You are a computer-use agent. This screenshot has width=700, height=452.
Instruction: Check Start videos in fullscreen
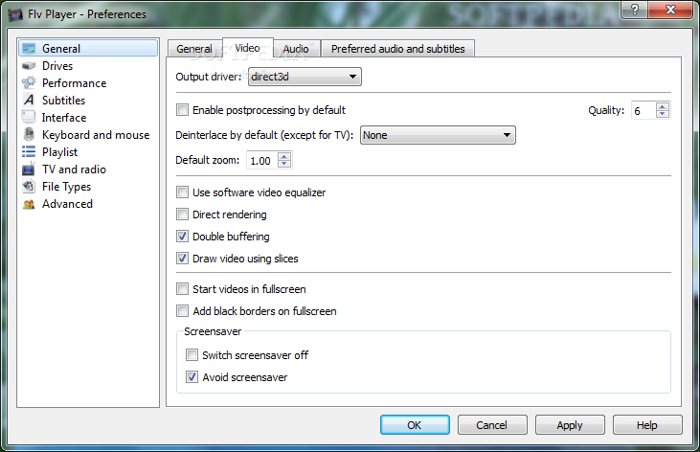coord(182,289)
